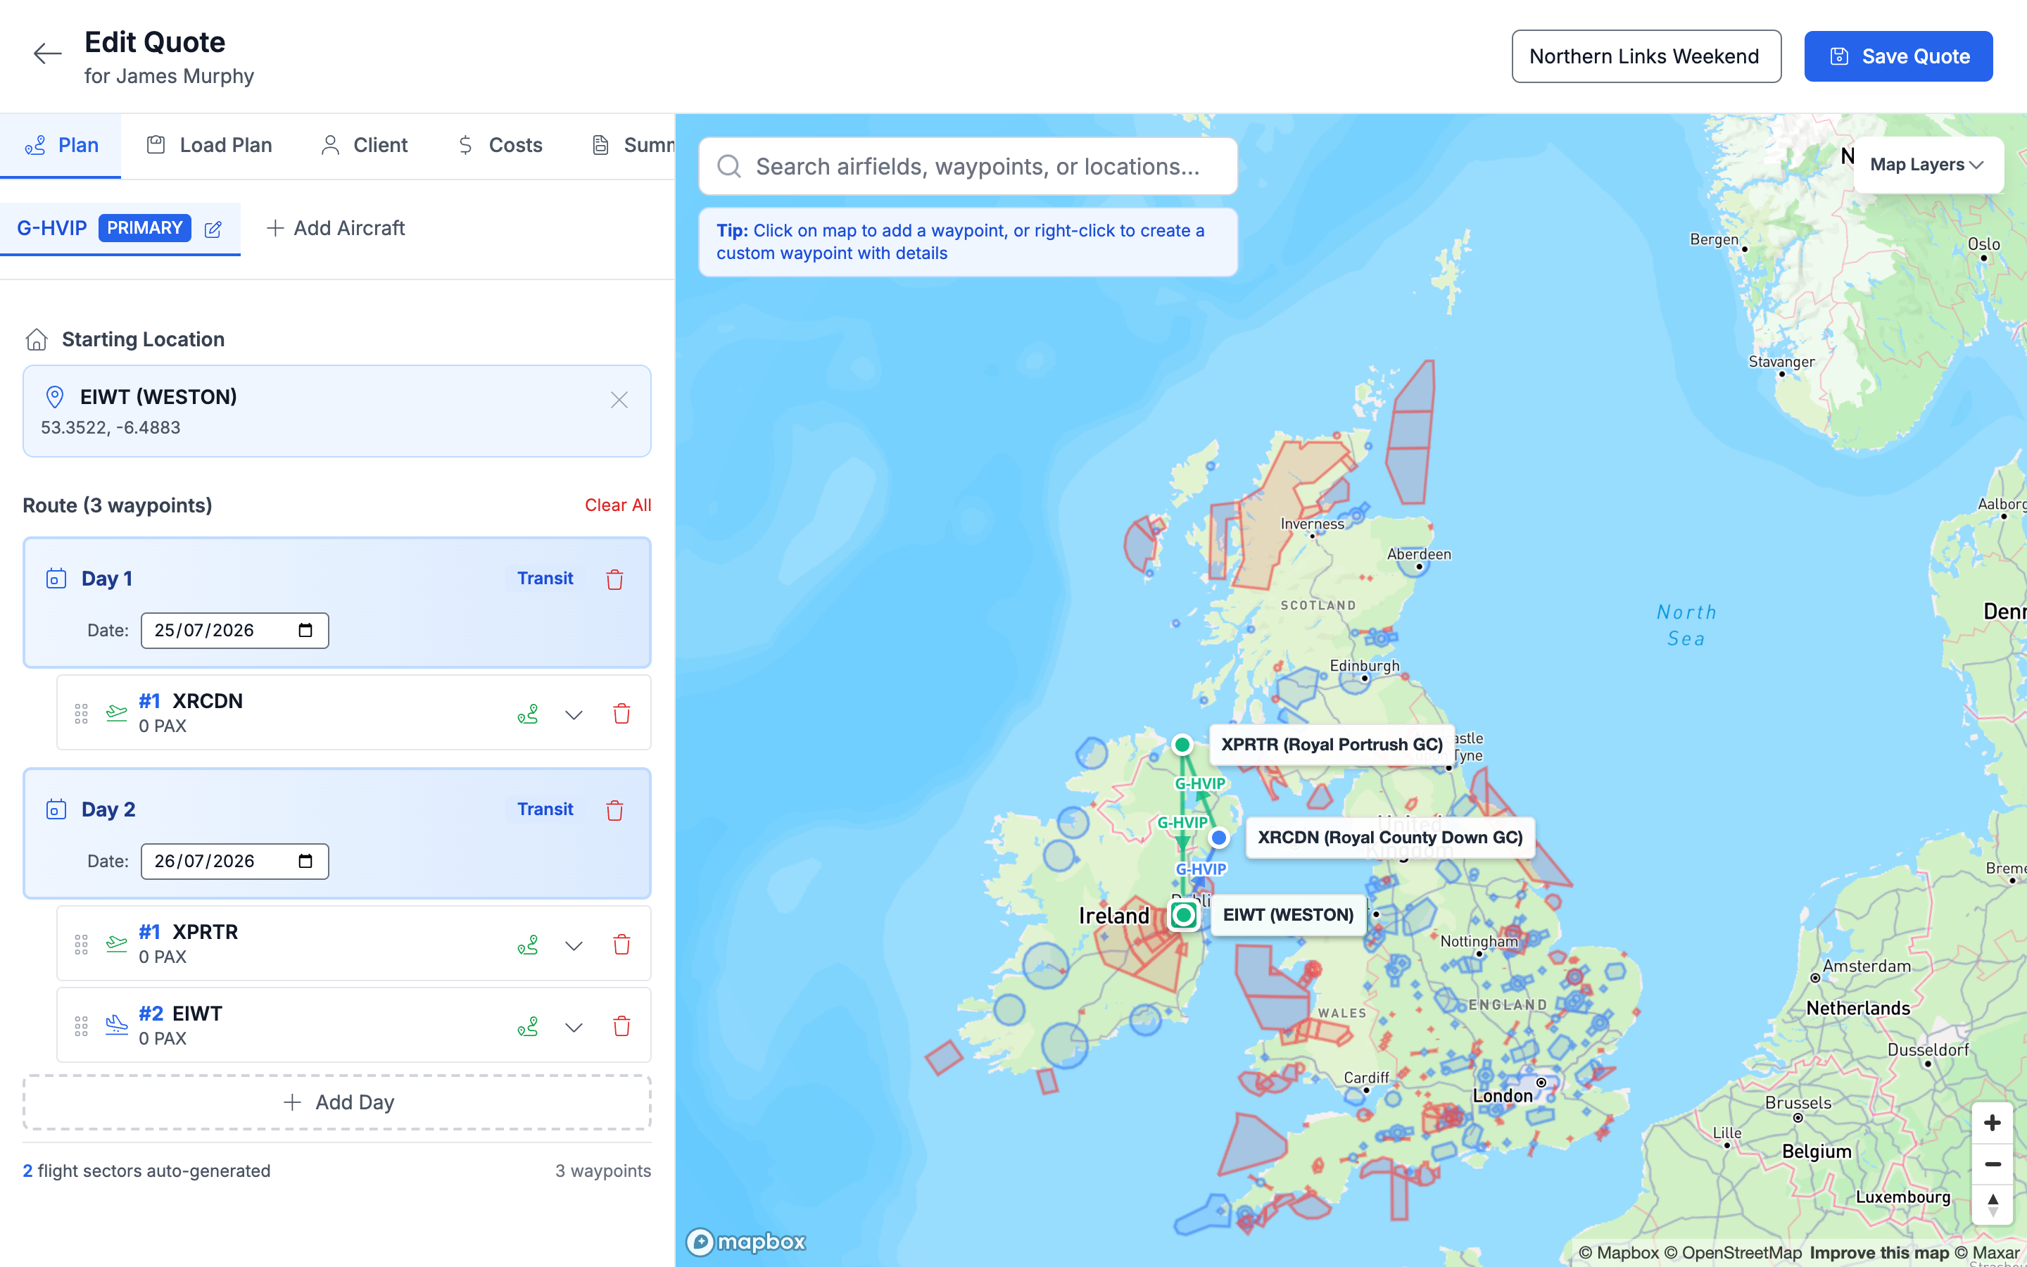The image size is (2027, 1267).
Task: Focus the search airfields input
Action: [968, 167]
